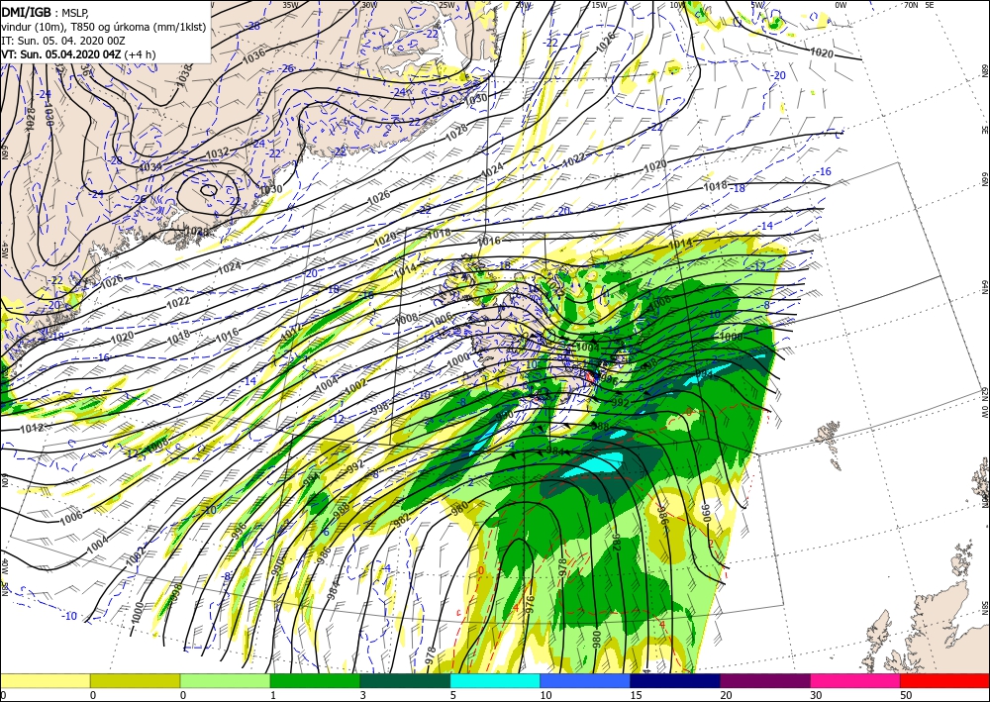Image resolution: width=990 pixels, height=702 pixels.
Task: Click the navy legend color swatch
Action: point(675,680)
